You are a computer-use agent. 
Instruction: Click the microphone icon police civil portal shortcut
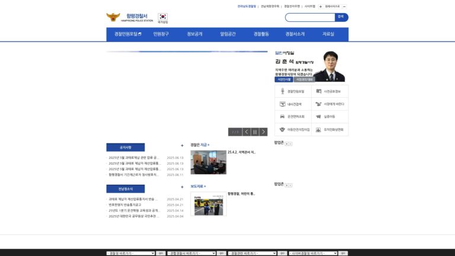[293, 91]
